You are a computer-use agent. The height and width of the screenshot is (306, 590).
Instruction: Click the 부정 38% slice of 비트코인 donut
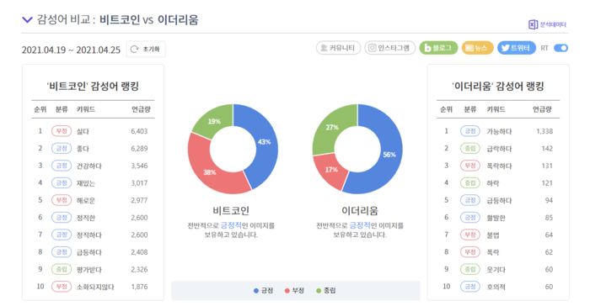(209, 172)
